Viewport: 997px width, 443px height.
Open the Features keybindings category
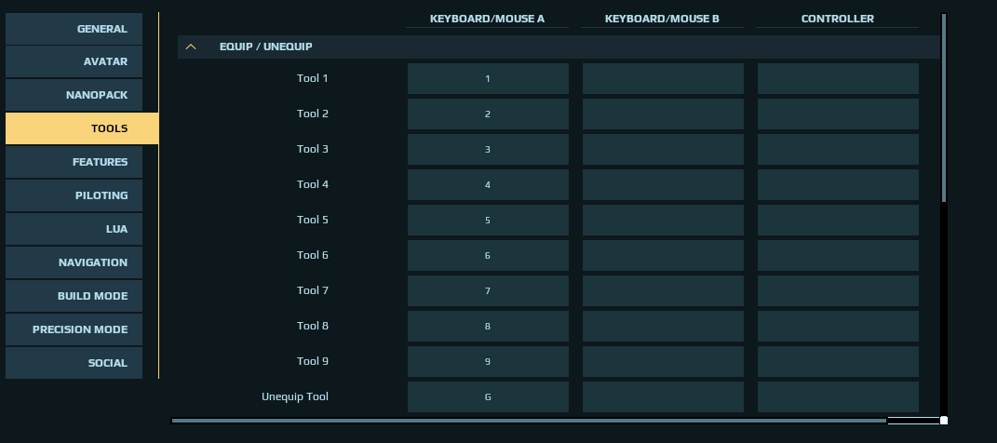point(74,162)
